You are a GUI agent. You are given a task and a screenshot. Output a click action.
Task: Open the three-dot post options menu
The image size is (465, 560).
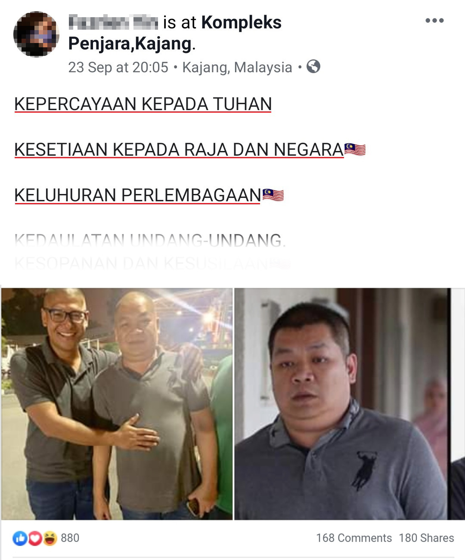pyautogui.click(x=434, y=21)
